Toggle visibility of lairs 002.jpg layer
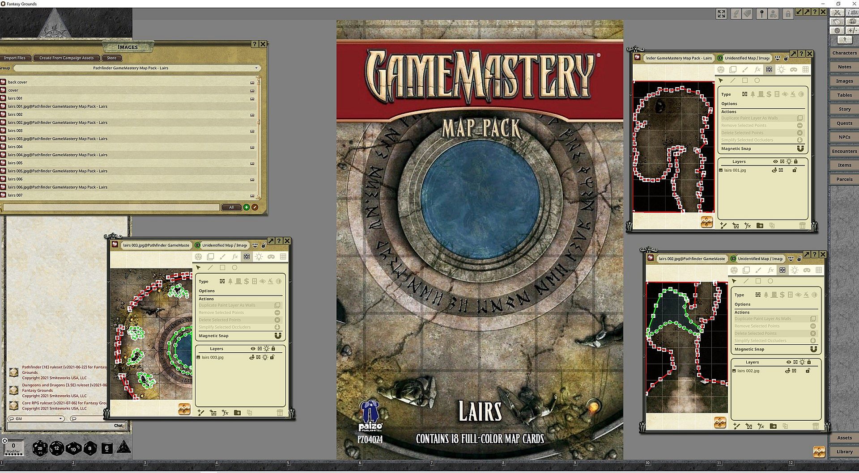Viewport: 859px width, 473px height. [x=788, y=371]
